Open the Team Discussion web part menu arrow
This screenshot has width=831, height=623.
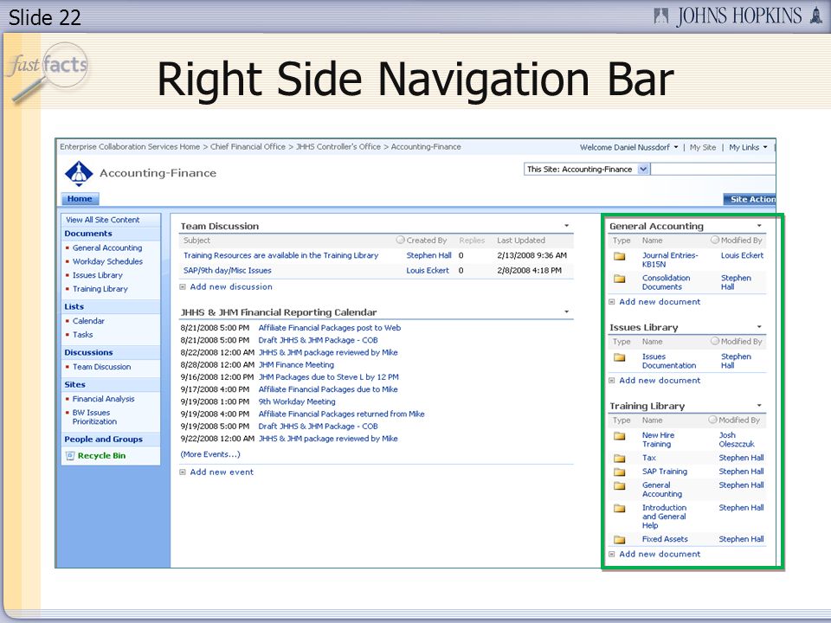(x=566, y=226)
